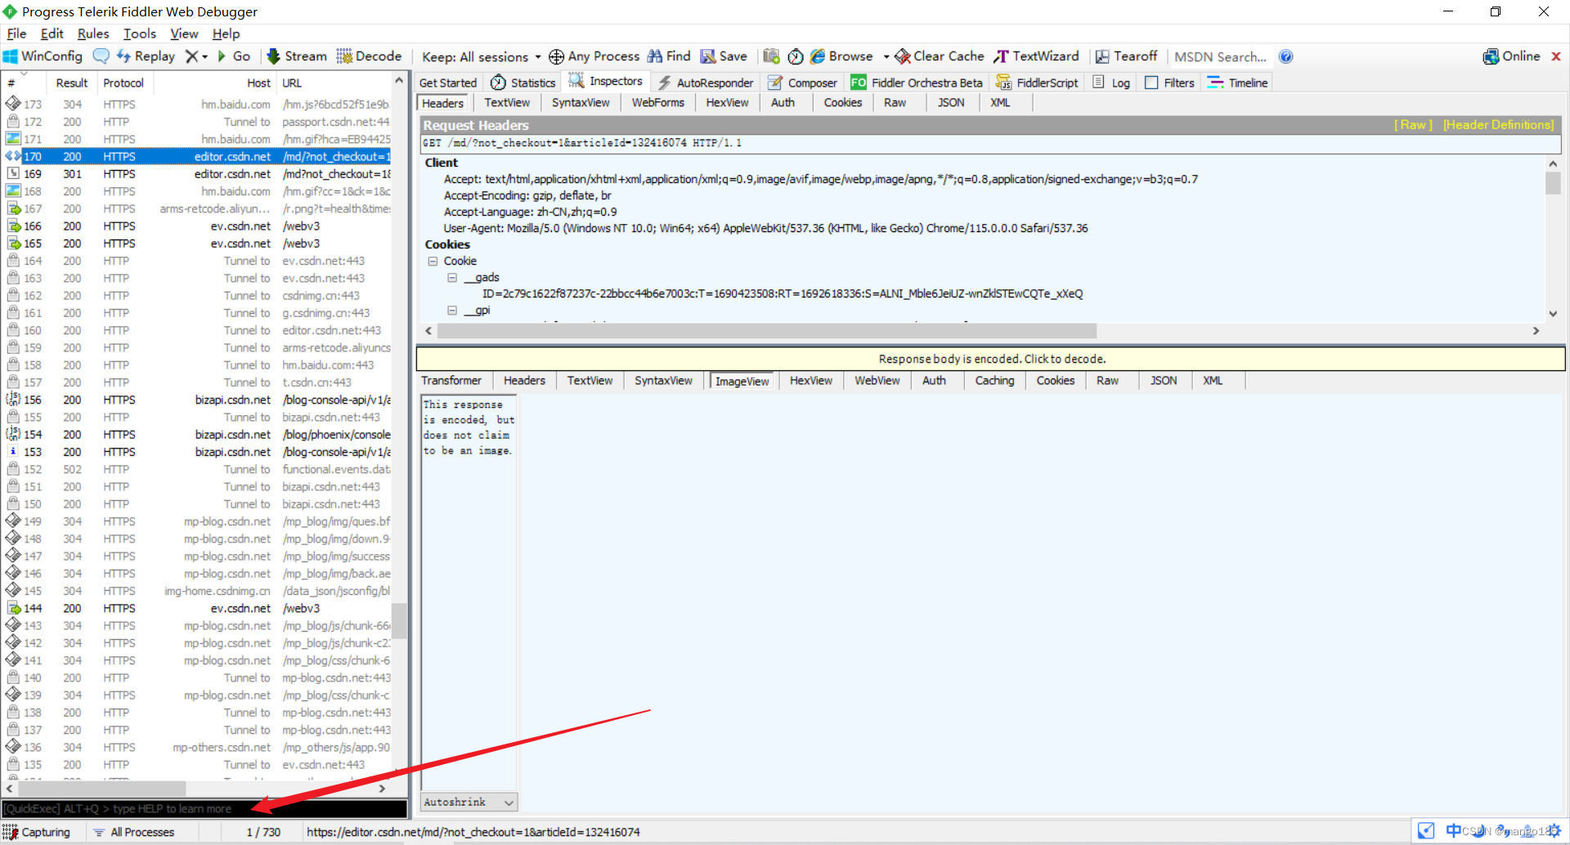Collapse the __gpi cookie node
The width and height of the screenshot is (1570, 845).
click(x=451, y=311)
